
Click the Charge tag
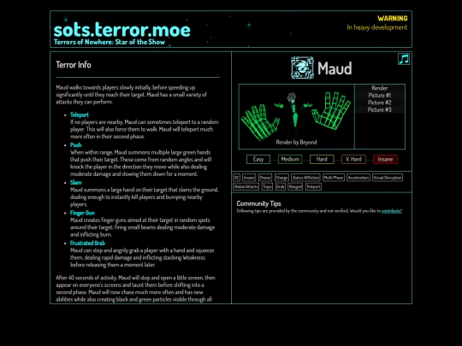[x=281, y=178]
